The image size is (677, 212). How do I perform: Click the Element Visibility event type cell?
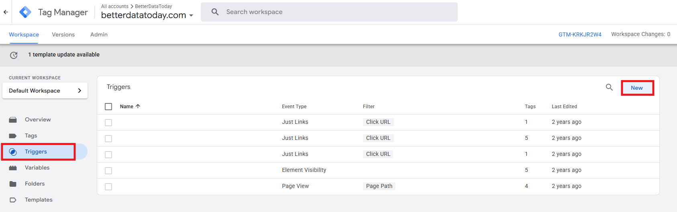coord(304,170)
